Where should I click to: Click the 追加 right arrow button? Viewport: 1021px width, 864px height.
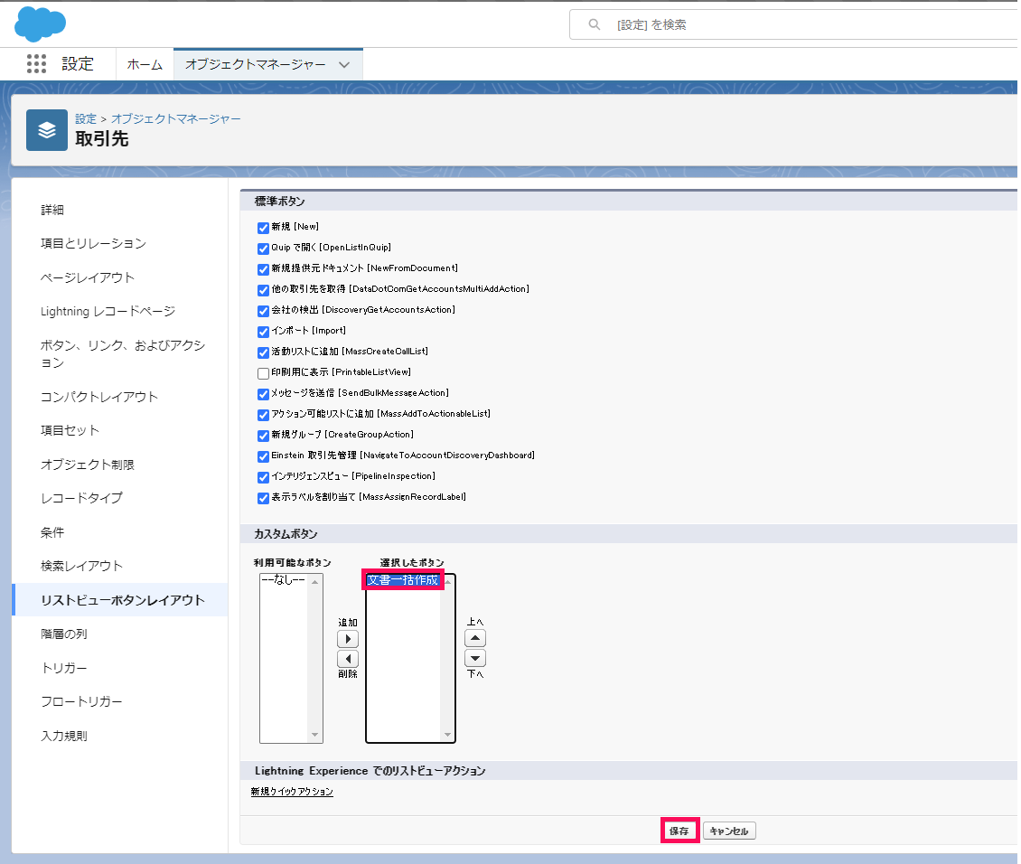[x=348, y=639]
